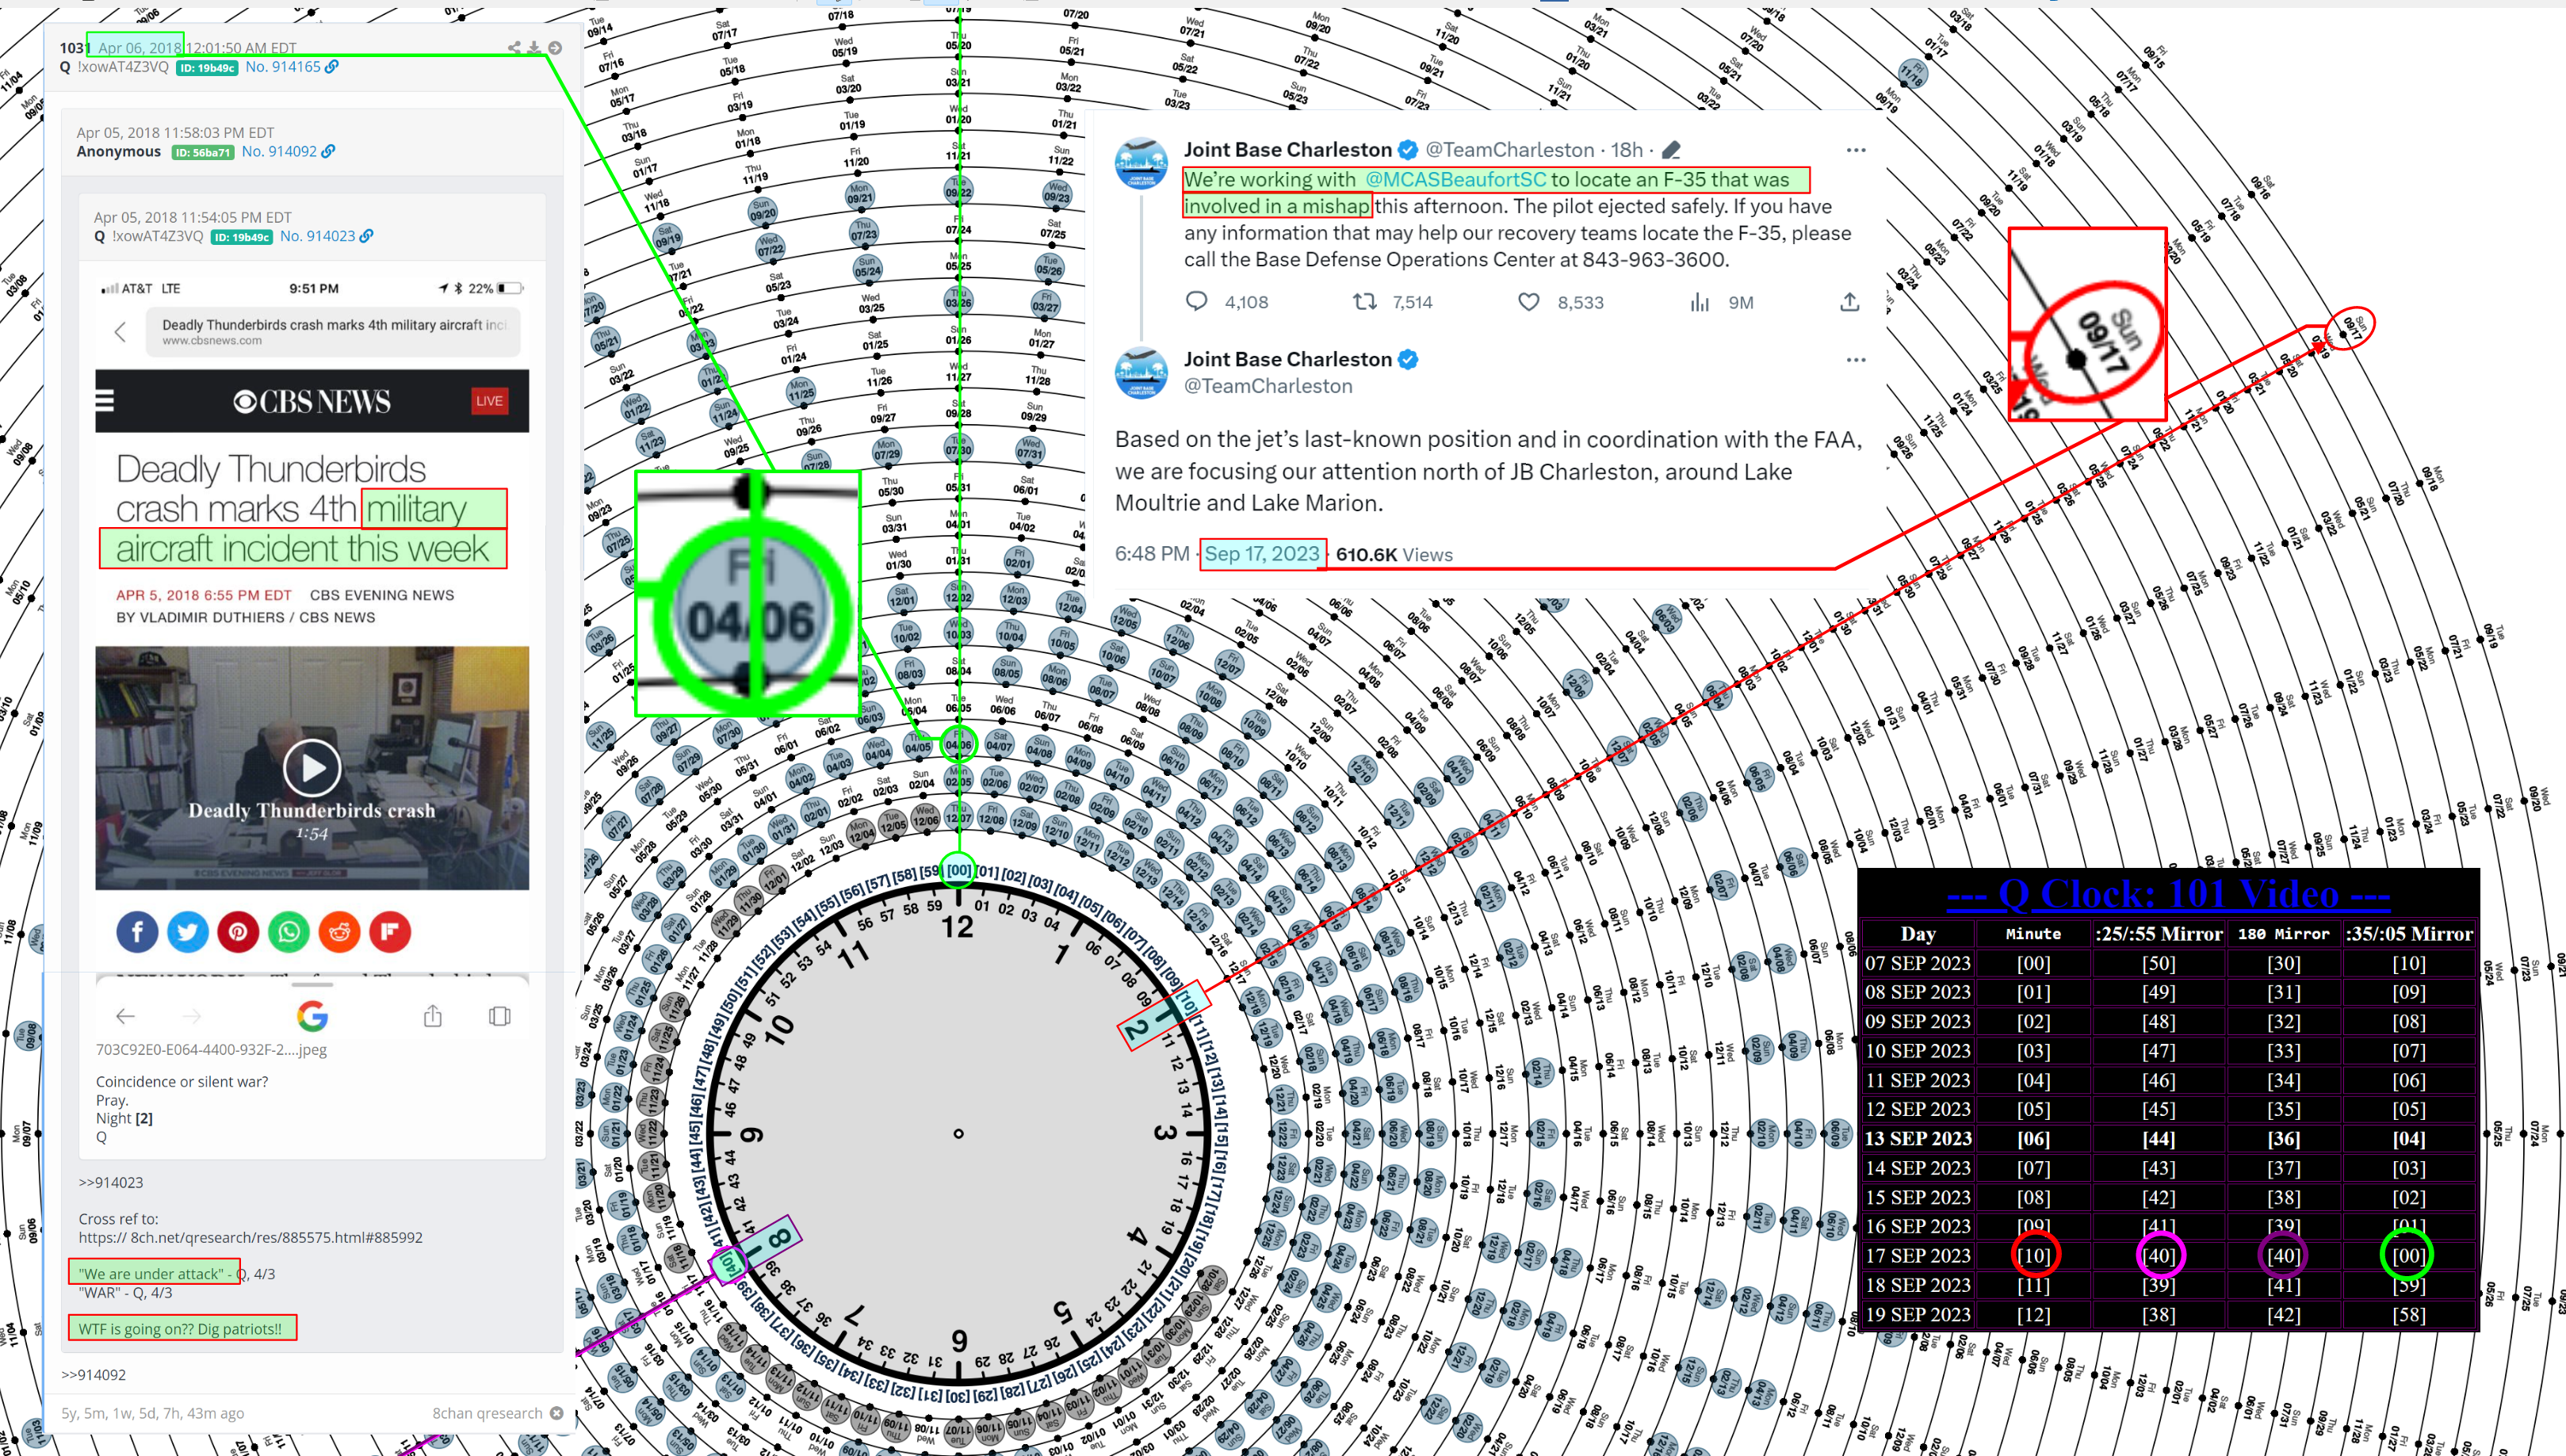Click the arrow-right circle icon on post 1031
The width and height of the screenshot is (2566, 1456).
pyautogui.click(x=555, y=47)
